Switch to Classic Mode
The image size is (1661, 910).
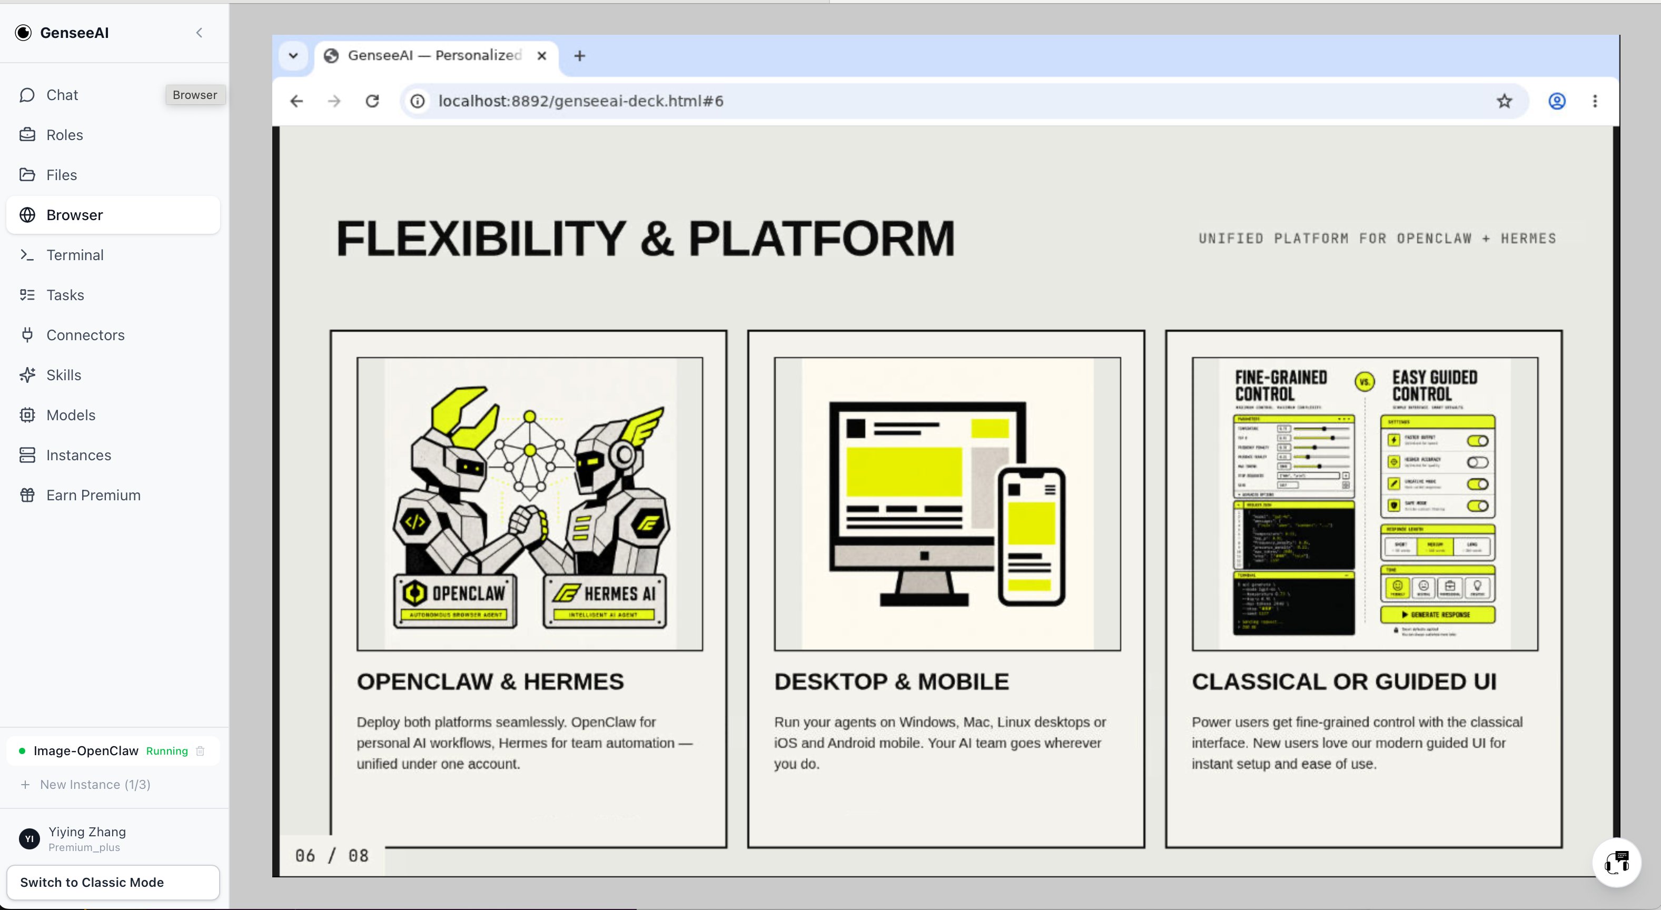tap(113, 882)
